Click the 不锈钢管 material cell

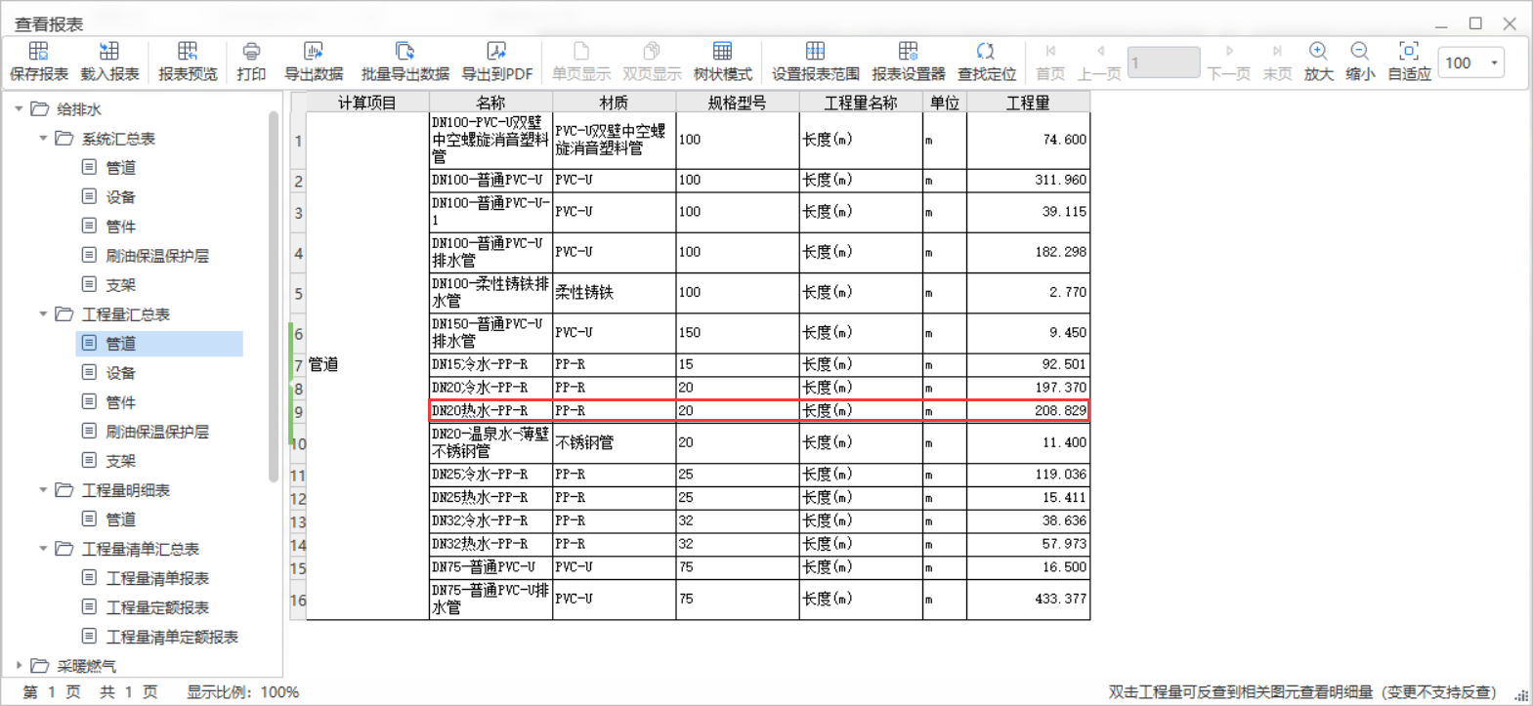coord(614,442)
